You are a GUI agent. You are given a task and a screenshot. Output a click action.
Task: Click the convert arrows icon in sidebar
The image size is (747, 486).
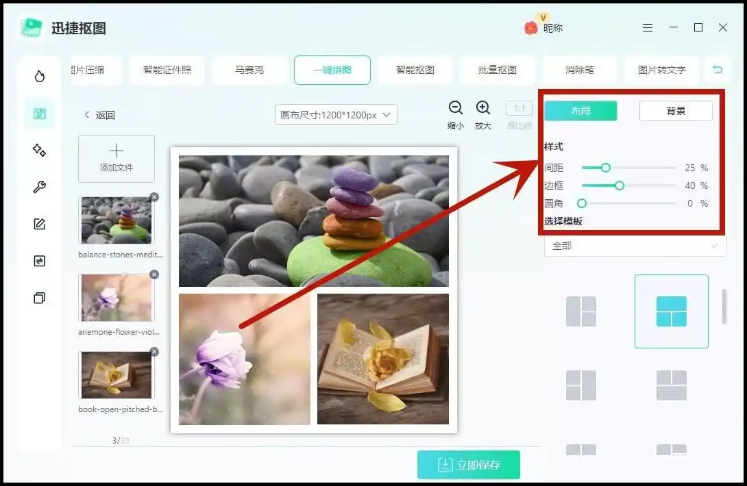coord(40,261)
